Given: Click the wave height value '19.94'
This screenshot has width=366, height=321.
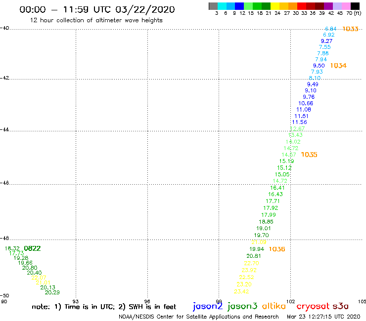Looking at the screenshot, I should (x=257, y=249).
